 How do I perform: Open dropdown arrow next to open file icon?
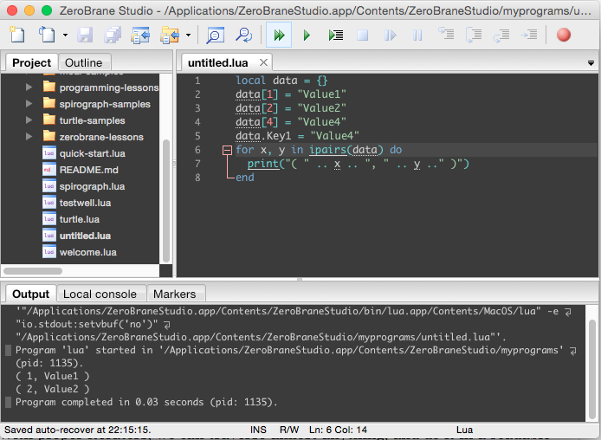coord(66,35)
